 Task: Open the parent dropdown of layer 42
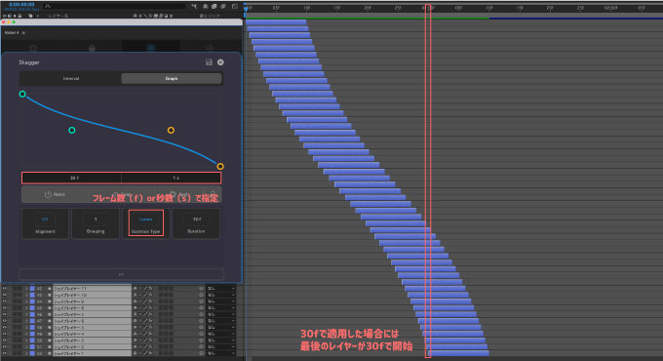(x=220, y=289)
